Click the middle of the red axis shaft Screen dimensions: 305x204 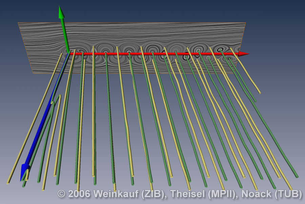(x=156, y=53)
